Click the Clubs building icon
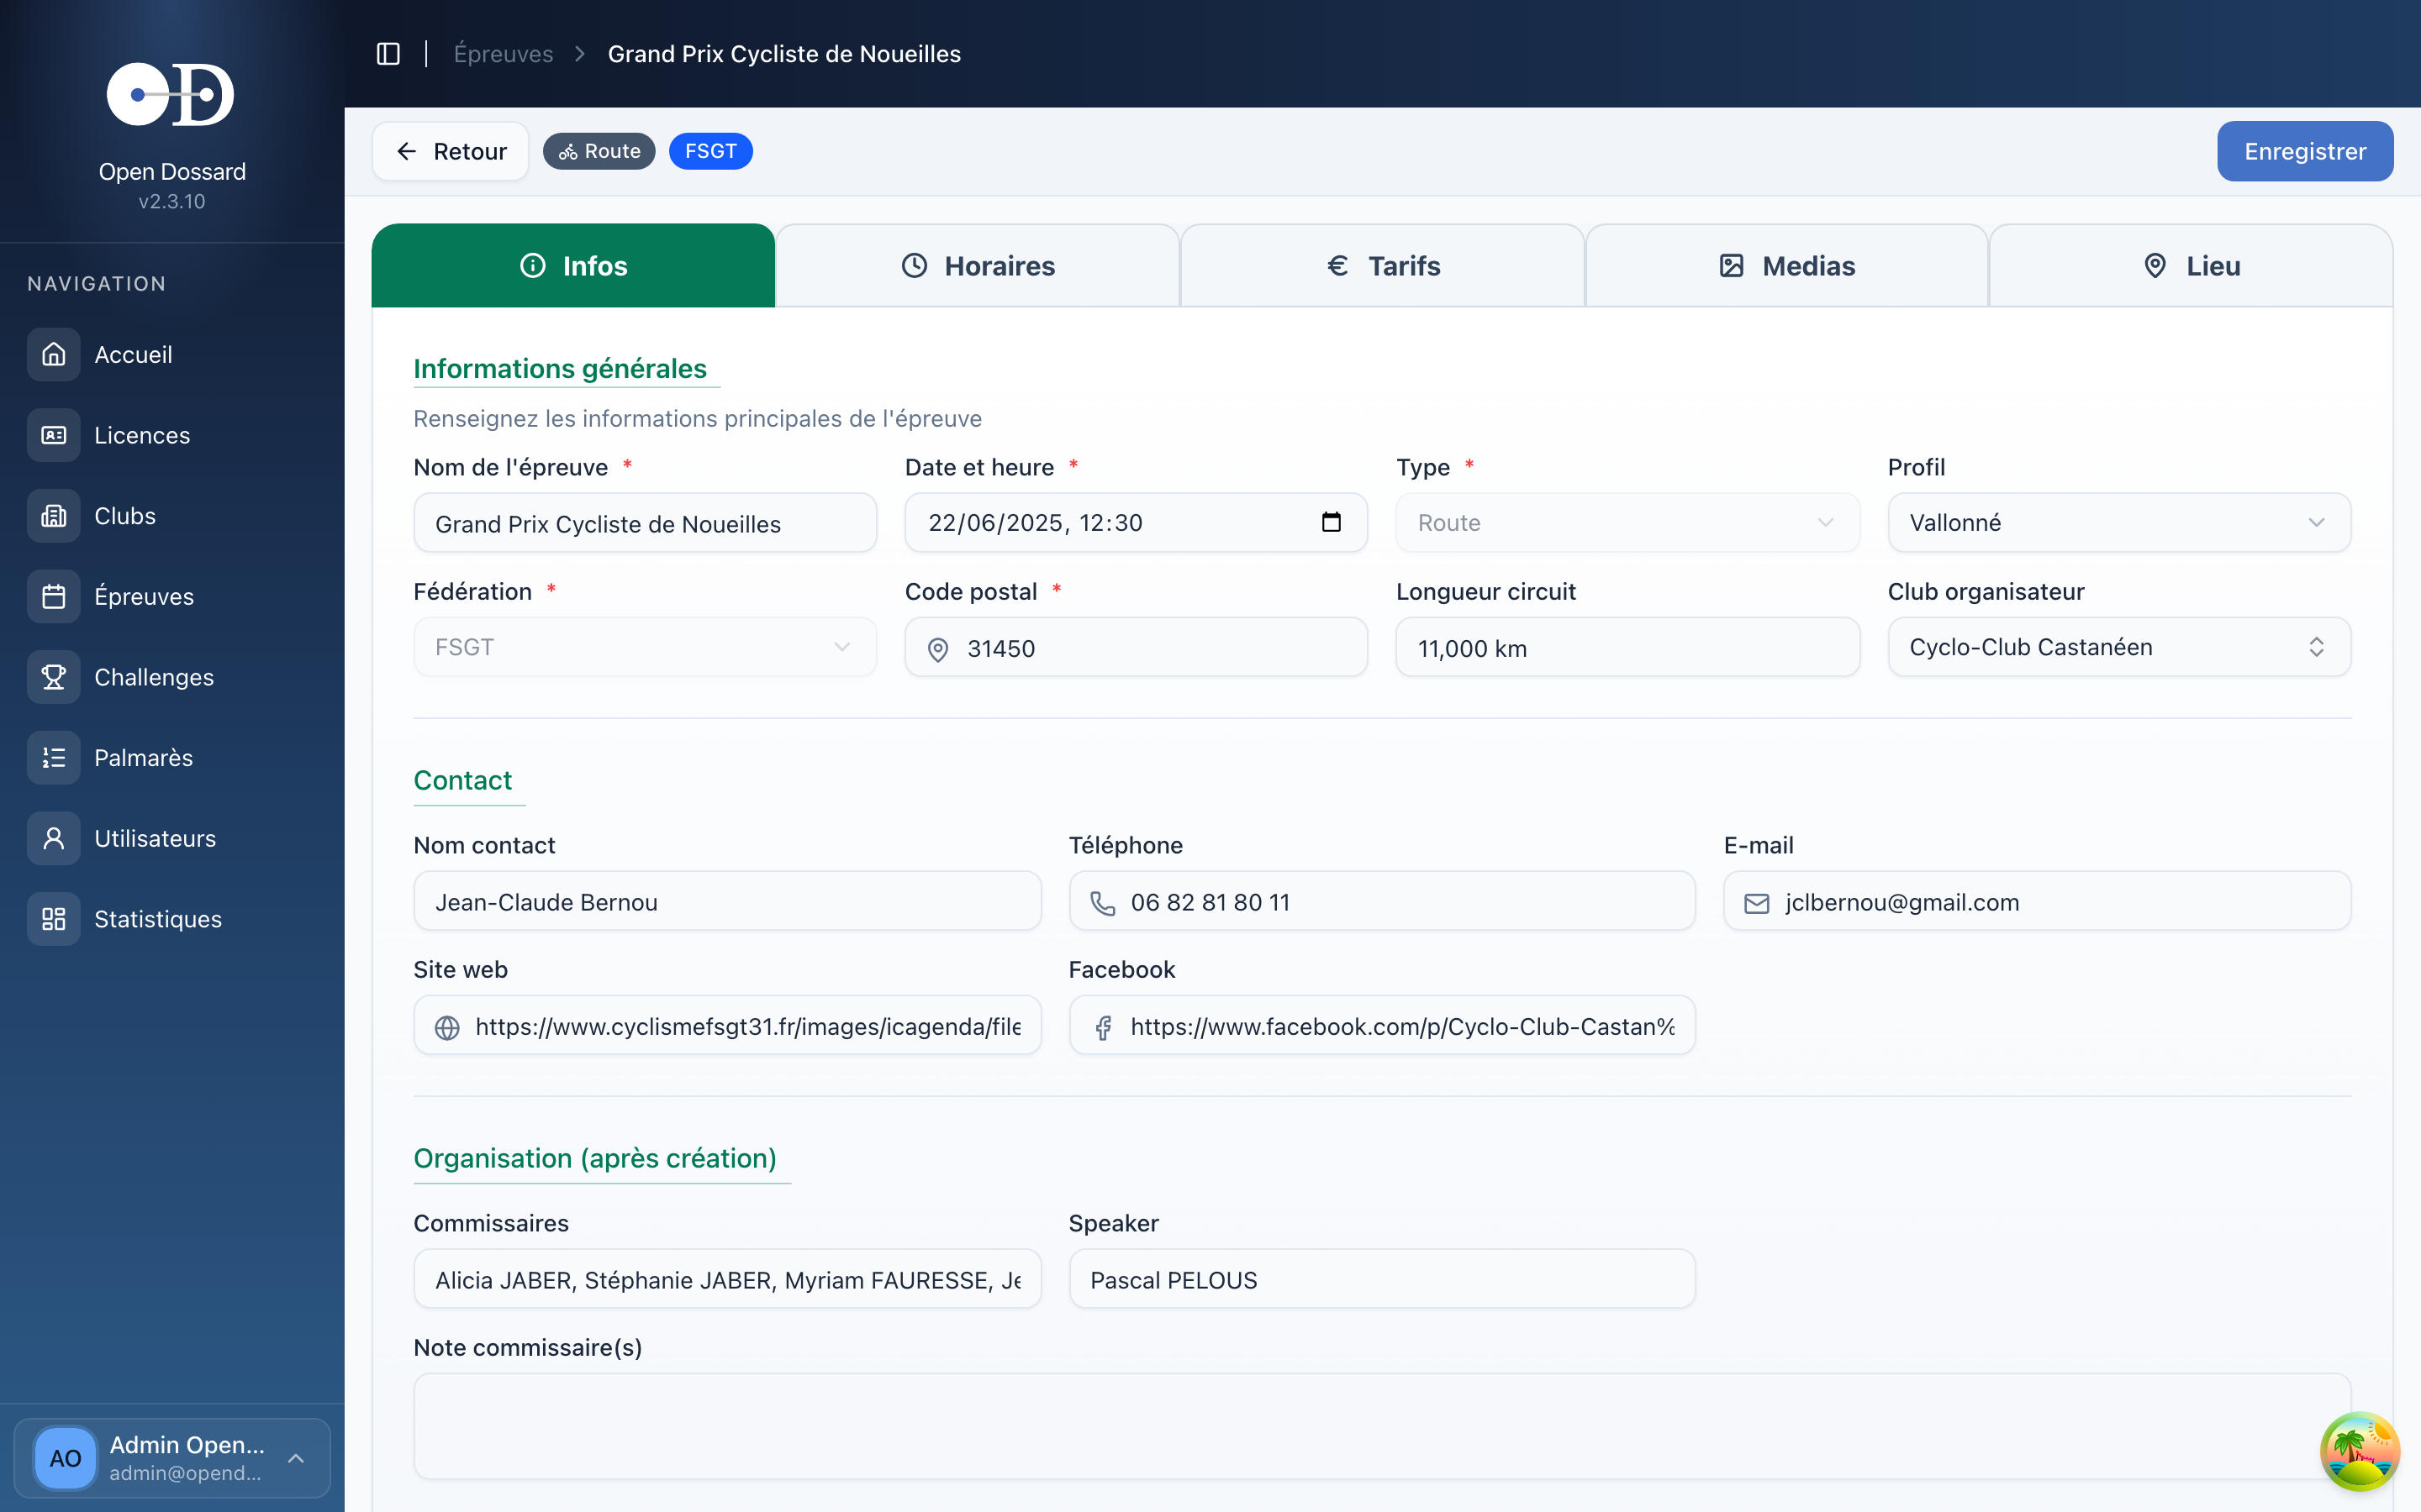The height and width of the screenshot is (1512, 2421). tap(54, 516)
